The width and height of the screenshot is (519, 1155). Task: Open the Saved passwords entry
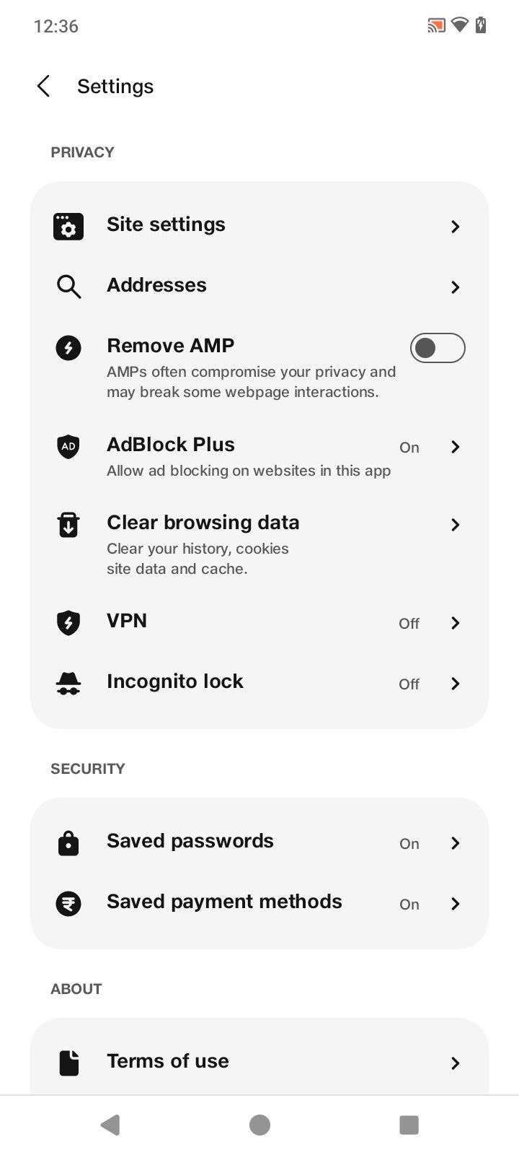[x=190, y=841]
